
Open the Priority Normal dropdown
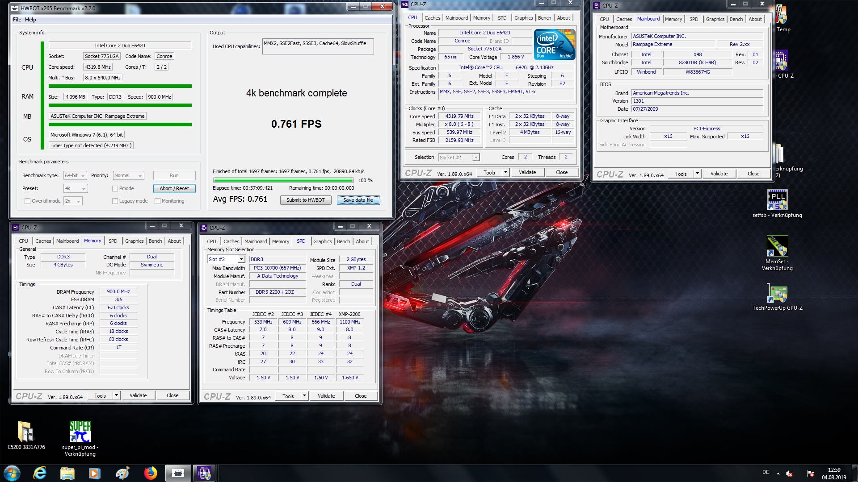[128, 176]
